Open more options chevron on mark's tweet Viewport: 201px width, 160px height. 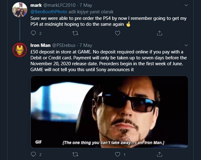click(186, 5)
